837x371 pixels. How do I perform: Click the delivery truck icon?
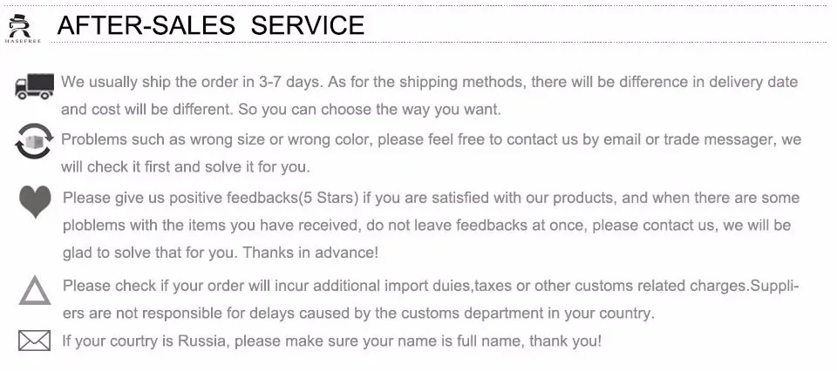tap(34, 86)
